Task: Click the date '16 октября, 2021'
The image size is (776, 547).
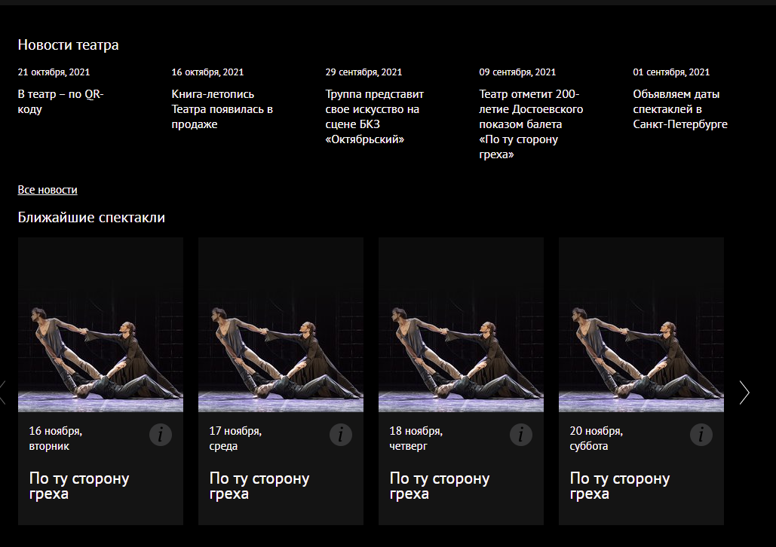Action: pos(208,72)
